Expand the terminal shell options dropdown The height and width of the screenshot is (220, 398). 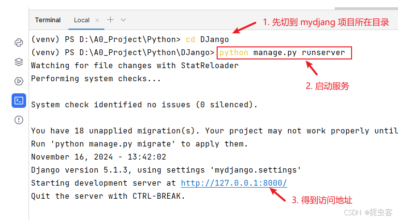(123, 20)
